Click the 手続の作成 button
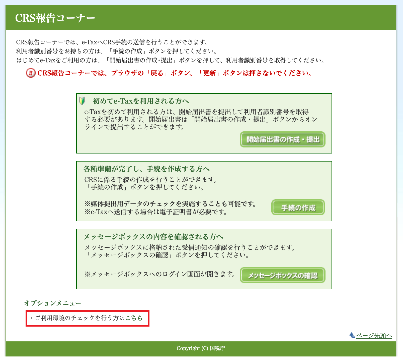 [x=298, y=208]
